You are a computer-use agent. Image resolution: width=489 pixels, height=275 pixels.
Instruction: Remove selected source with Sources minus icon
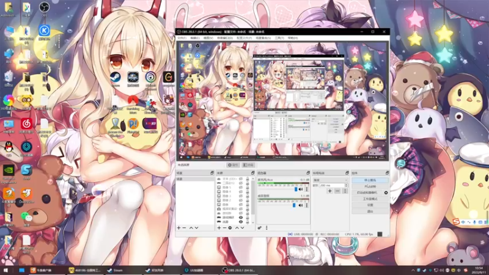pyautogui.click(x=224, y=228)
